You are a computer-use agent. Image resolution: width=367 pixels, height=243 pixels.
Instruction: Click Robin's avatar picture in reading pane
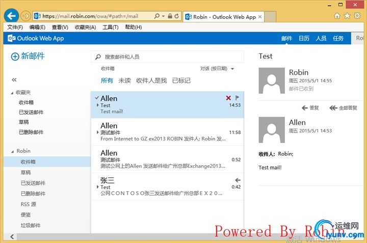coord(272,80)
